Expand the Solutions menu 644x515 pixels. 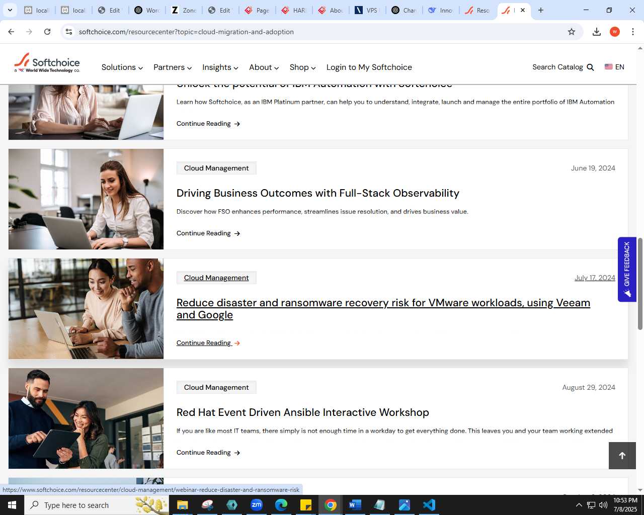[x=122, y=67]
